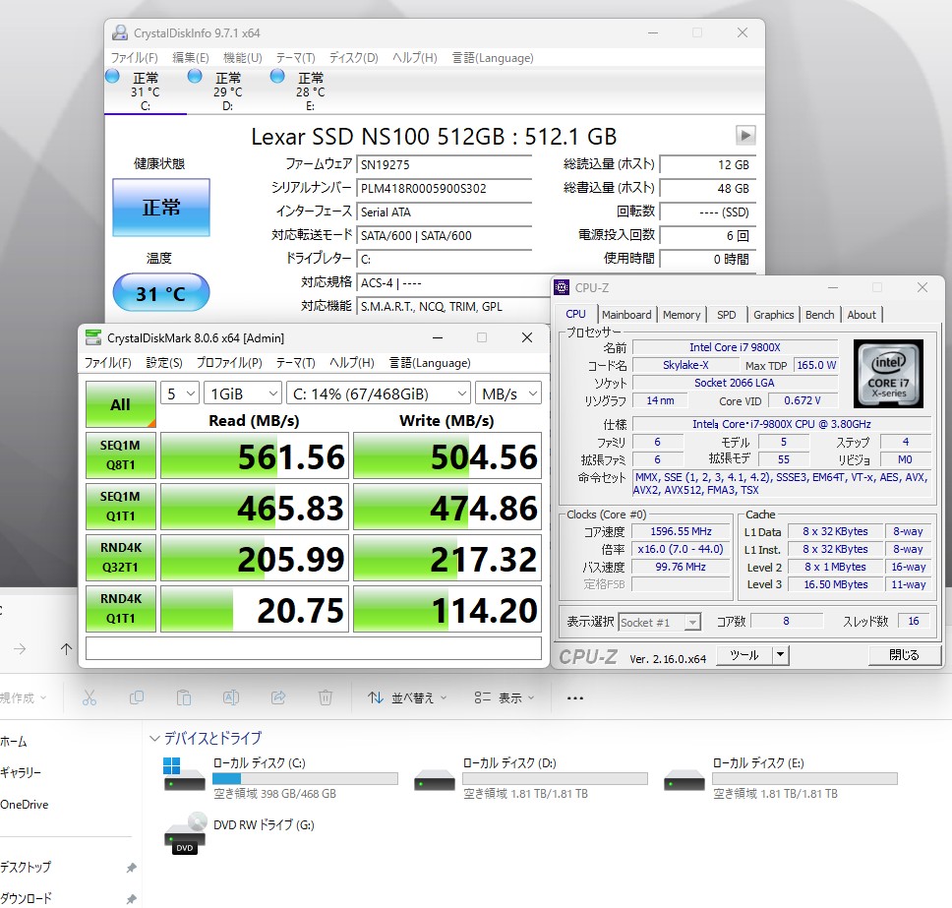Image resolution: width=952 pixels, height=908 pixels.
Task: Click the Local Disk (D:) usage bar
Action: click(555, 778)
